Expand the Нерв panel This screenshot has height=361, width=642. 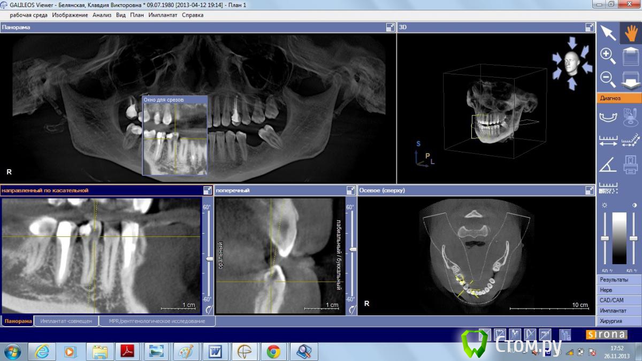619,290
